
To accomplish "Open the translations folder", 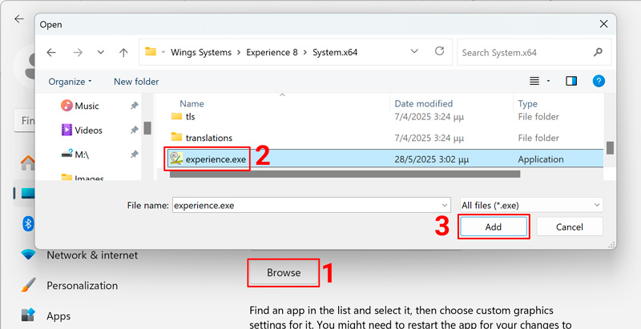I will pyautogui.click(x=208, y=138).
